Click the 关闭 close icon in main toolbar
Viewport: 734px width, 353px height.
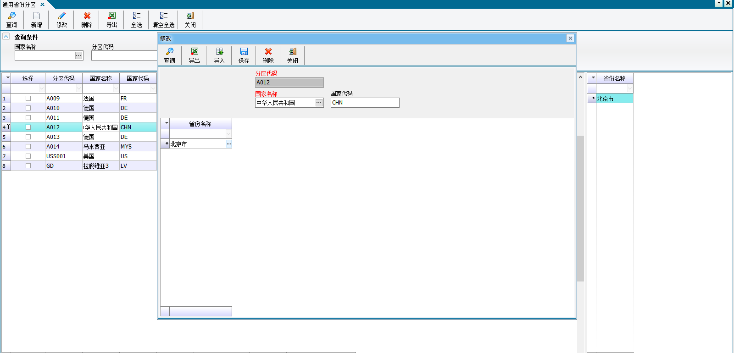click(190, 16)
